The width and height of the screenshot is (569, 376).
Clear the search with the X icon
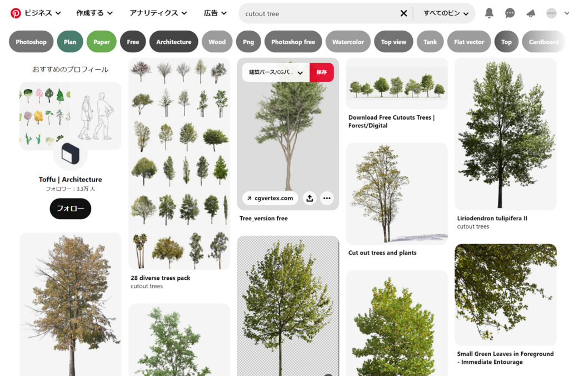tap(403, 13)
